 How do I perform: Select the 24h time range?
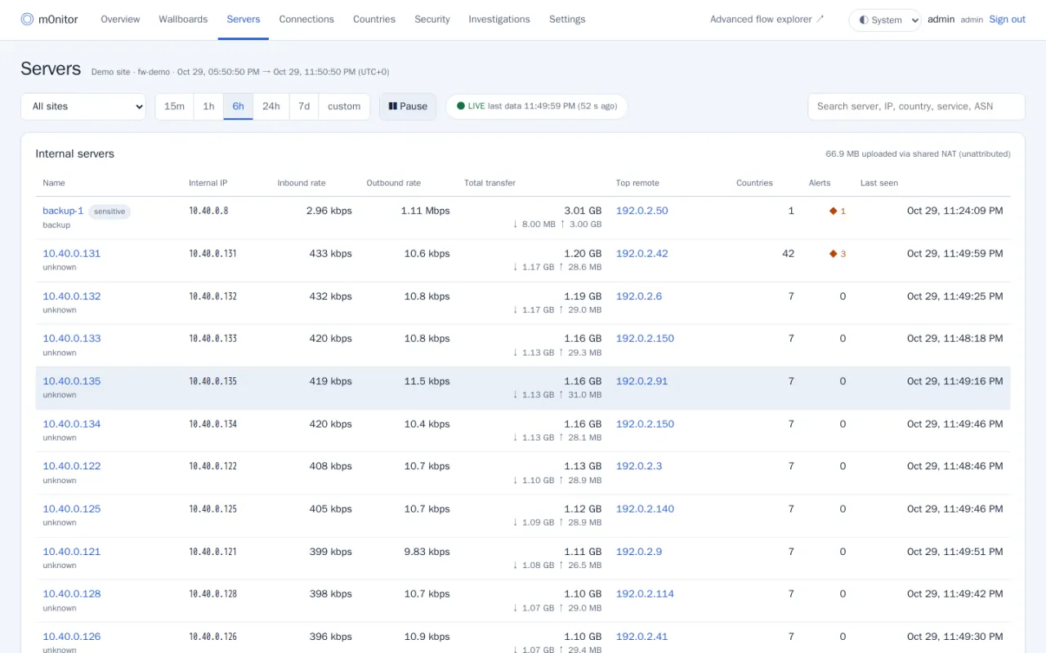[x=271, y=106]
